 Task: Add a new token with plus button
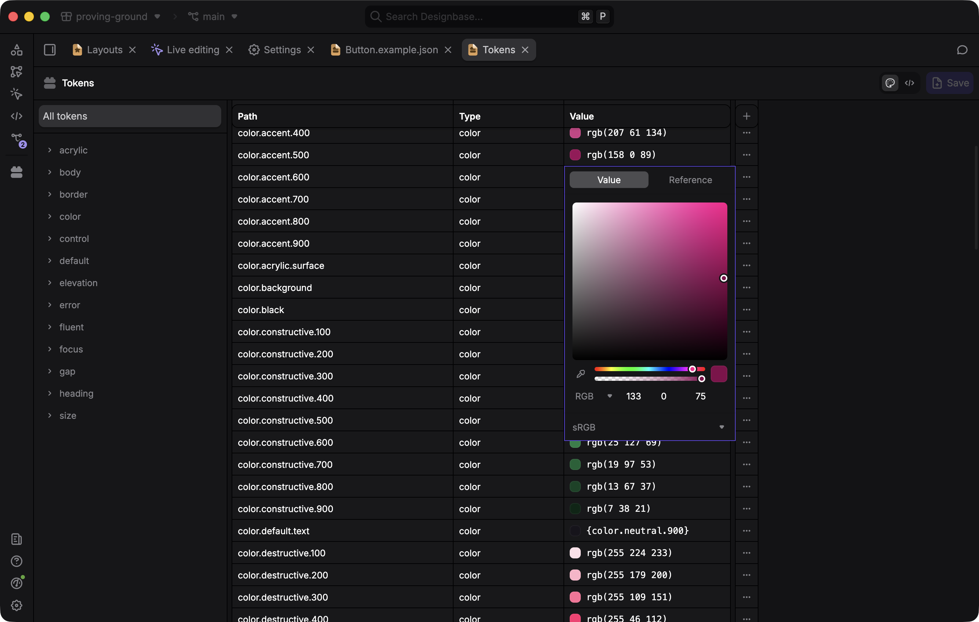pyautogui.click(x=746, y=116)
